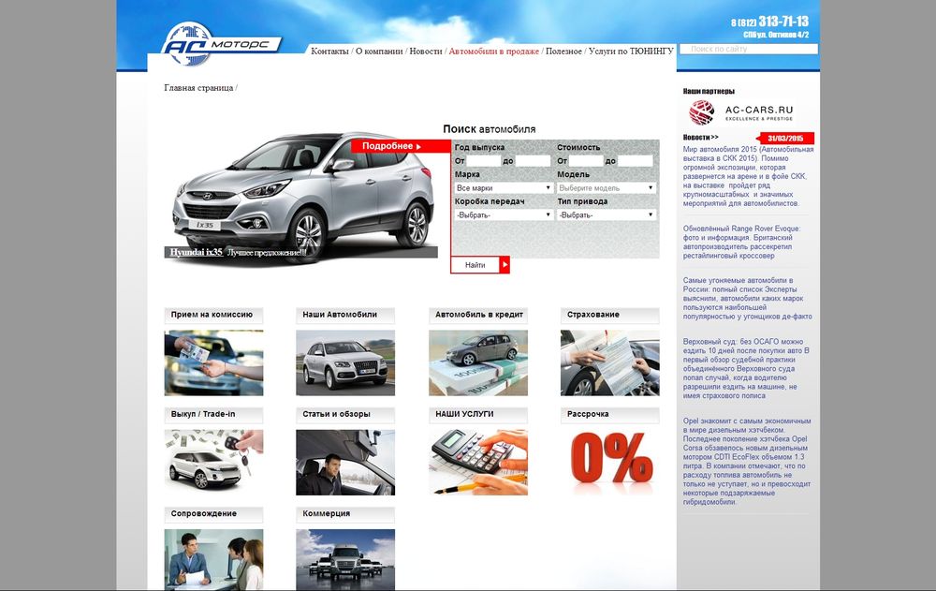Viewport: 936px width, 591px height.
Task: Expand the Тип привода dropdown
Action: click(607, 214)
